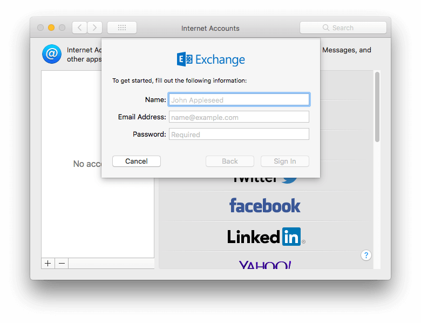Select the Yahoo account type

[x=264, y=261]
